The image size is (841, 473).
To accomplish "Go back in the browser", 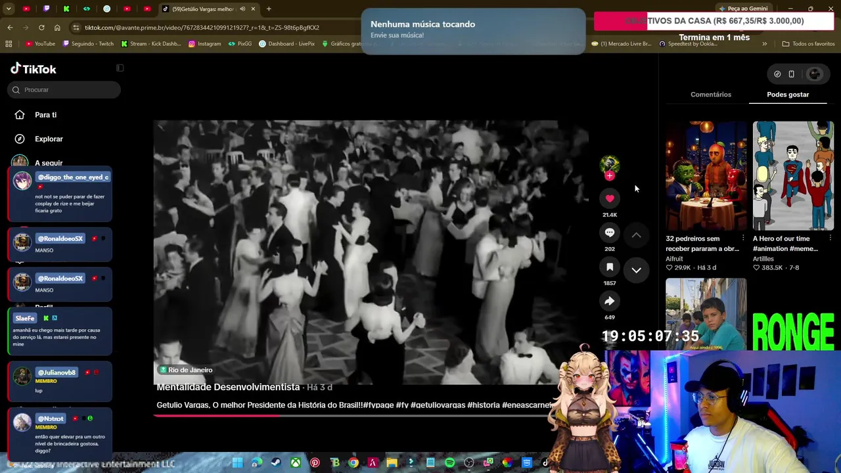I will (x=10, y=28).
